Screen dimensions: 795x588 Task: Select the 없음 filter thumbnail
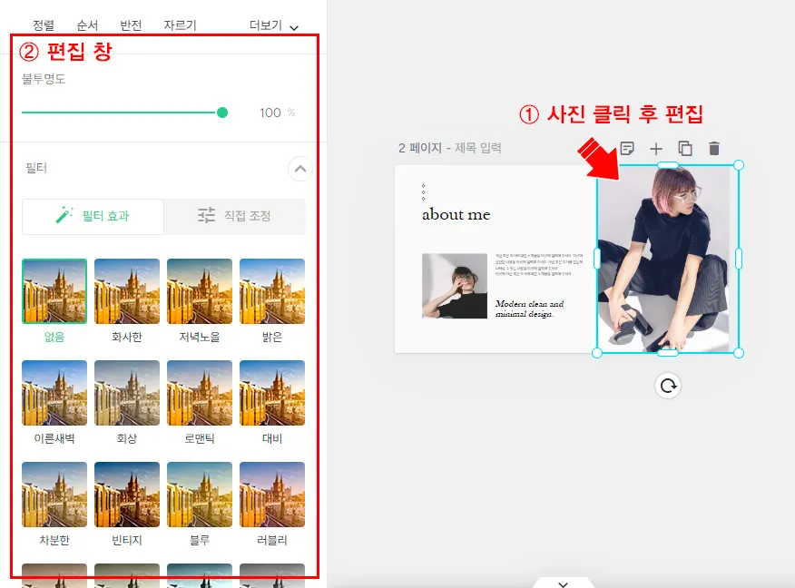(54, 291)
